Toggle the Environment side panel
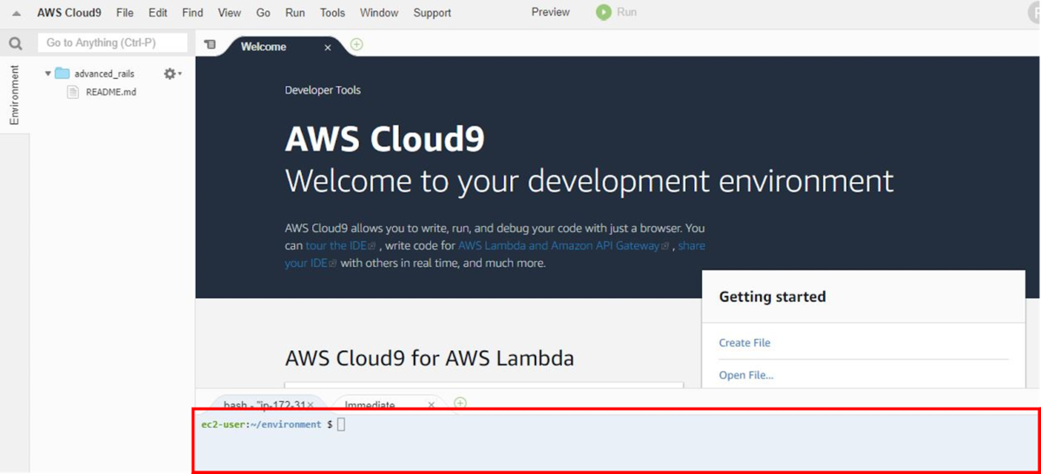Screen dimensions: 1041x474 click(x=14, y=94)
